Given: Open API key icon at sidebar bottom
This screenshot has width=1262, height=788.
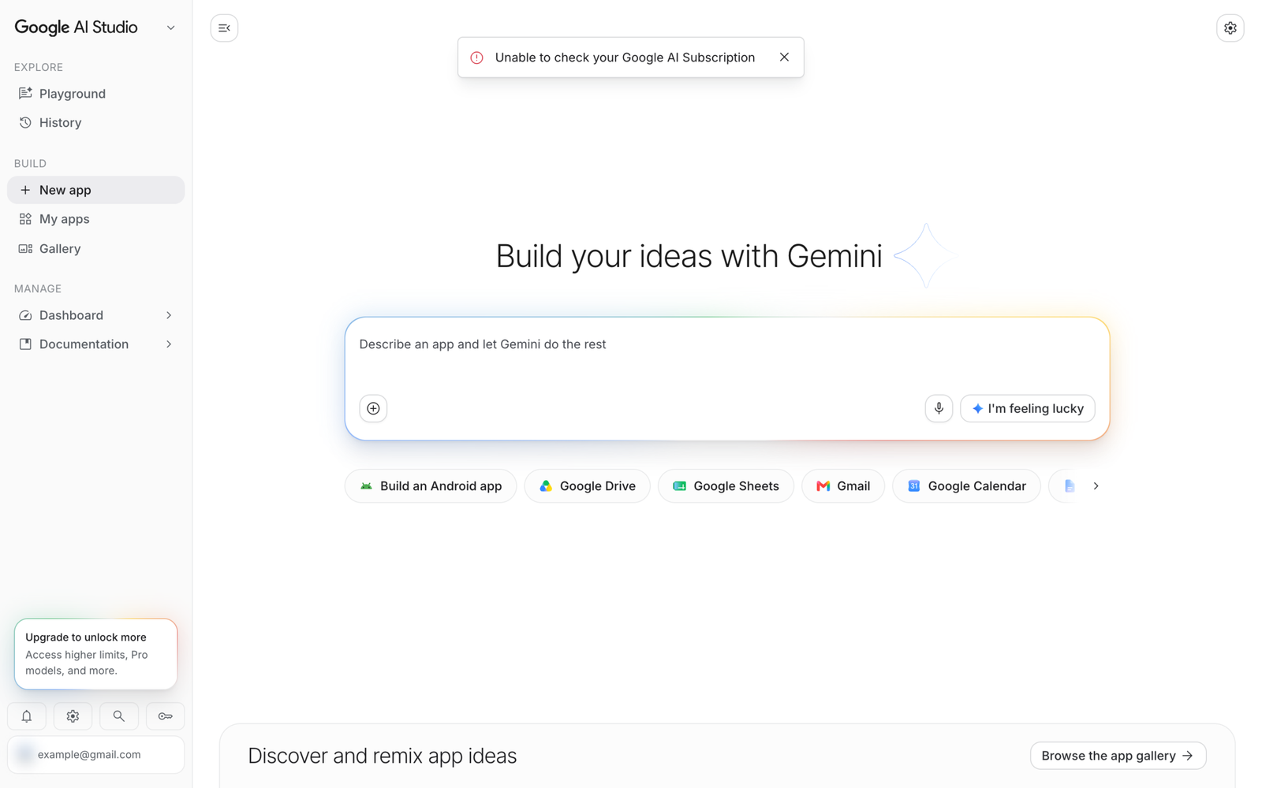Looking at the screenshot, I should point(166,716).
